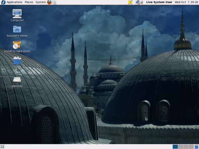The image size is (199, 149).
Task: Click the Live System User switcher
Action: point(159,2)
